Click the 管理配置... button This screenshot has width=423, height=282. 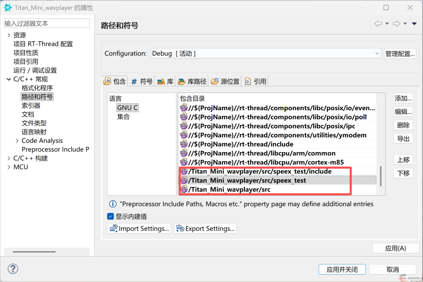tap(400, 53)
